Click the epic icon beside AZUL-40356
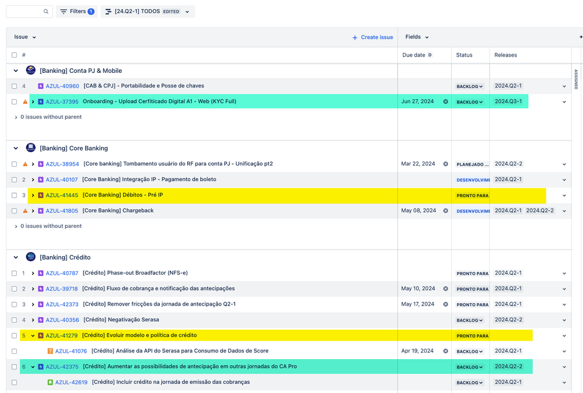583x393 pixels. point(41,320)
